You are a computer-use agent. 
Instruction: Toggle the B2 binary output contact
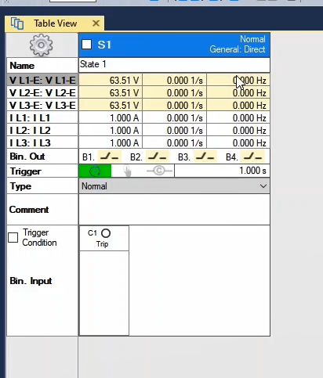tap(158, 157)
